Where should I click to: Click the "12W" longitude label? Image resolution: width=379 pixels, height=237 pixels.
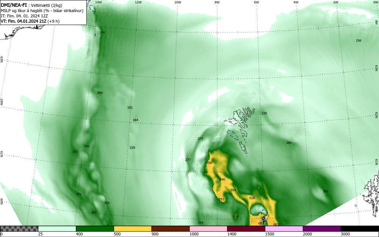(138, 2)
